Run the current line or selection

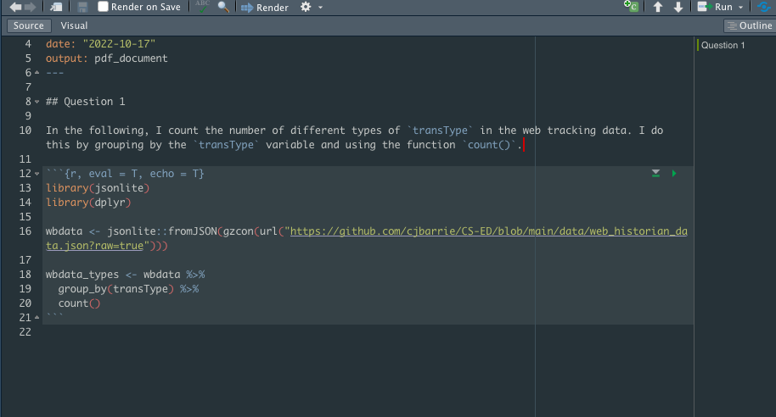pos(715,7)
